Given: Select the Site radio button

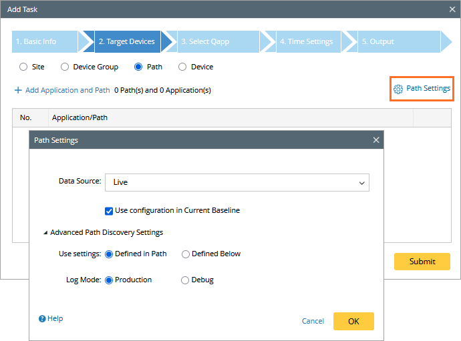Looking at the screenshot, I should [x=23, y=67].
